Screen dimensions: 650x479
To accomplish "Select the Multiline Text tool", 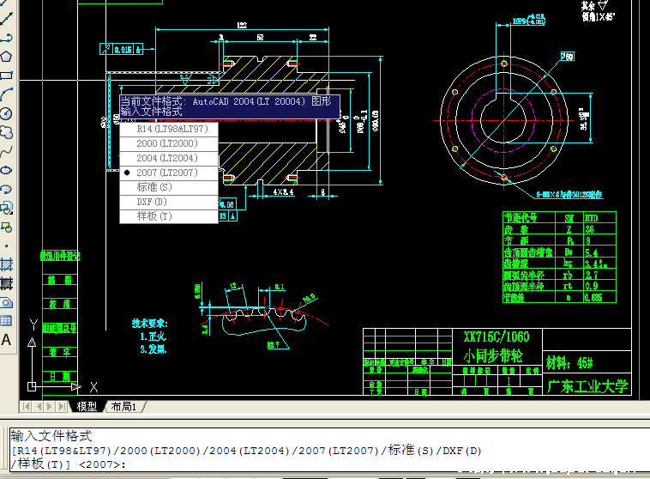I will (7, 340).
